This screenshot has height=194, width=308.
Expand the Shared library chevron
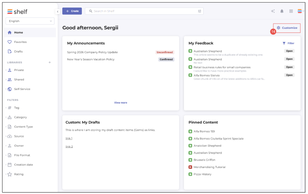pyautogui.click(x=6, y=79)
